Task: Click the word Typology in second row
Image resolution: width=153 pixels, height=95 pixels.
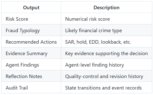Action: coord(30,31)
